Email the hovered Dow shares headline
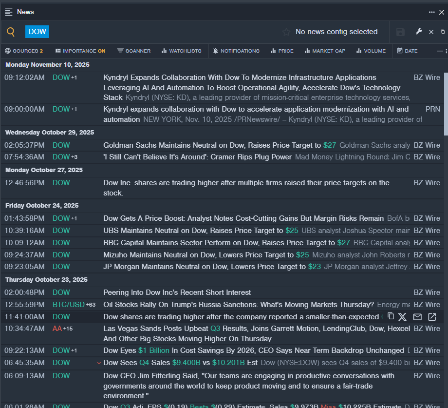The height and width of the screenshot is (408, 448). (417, 317)
